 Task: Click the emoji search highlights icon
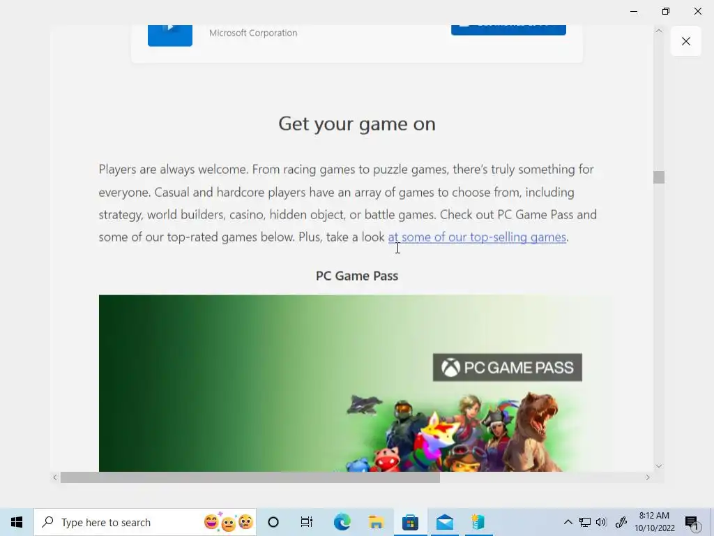coord(228,522)
